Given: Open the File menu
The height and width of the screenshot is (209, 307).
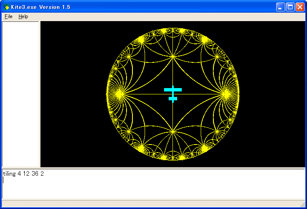Looking at the screenshot, I should [x=8, y=16].
